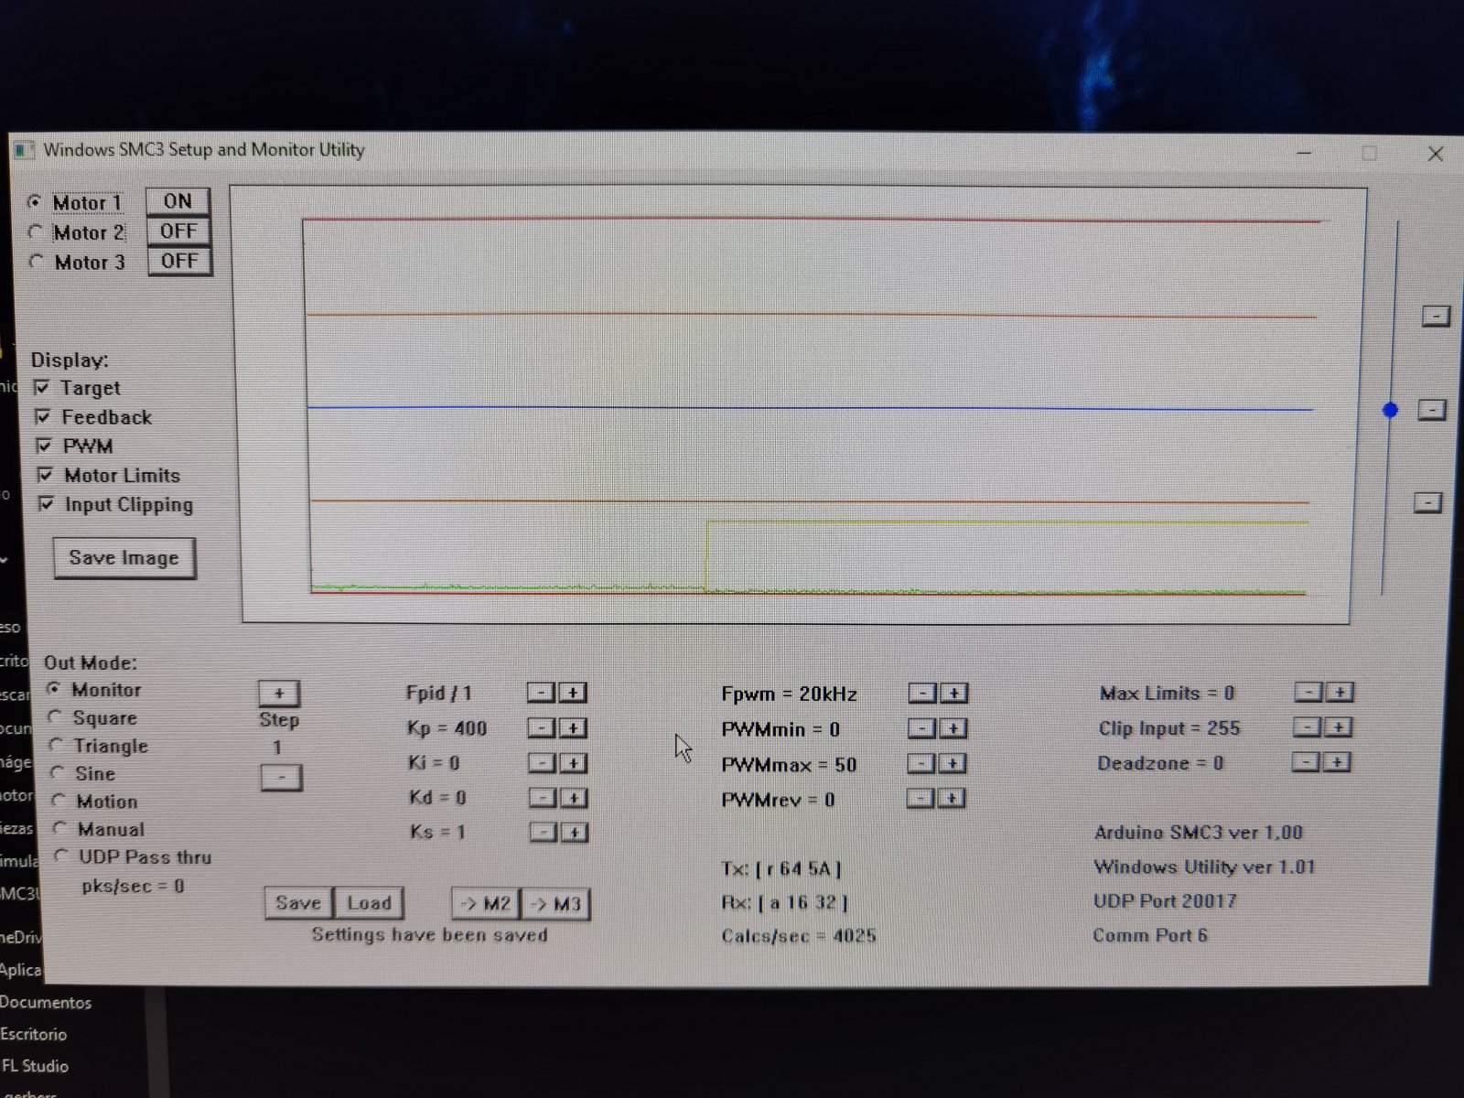Increase PWMmin value
The image size is (1464, 1098).
(x=953, y=728)
